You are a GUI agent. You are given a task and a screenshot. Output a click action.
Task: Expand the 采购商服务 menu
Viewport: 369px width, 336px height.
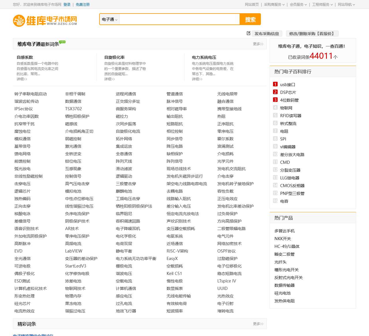pos(274,5)
